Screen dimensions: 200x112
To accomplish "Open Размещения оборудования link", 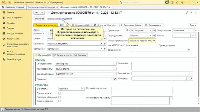I will click(x=59, y=19).
